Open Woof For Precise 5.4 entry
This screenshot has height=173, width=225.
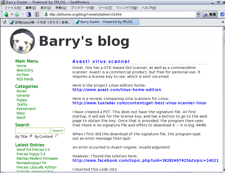[x=33, y=150]
